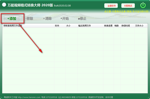The height and width of the screenshot is (99, 150).
Task: Click the +添加 add video button
Action: pyautogui.click(x=12, y=18)
